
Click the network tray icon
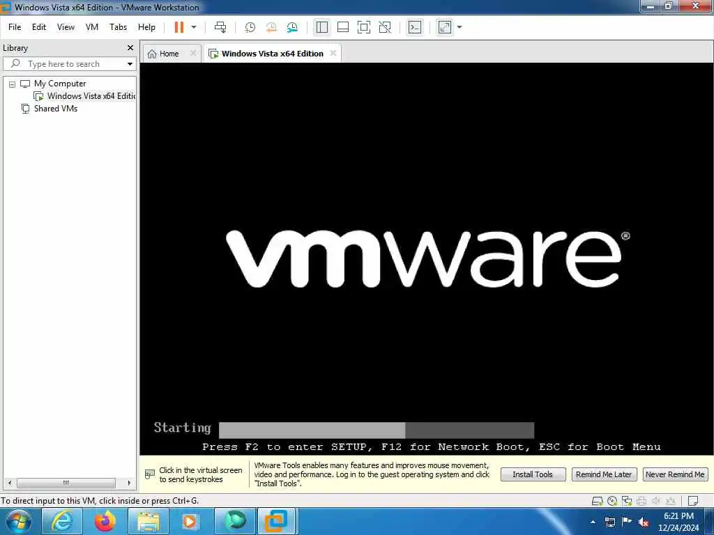click(x=610, y=522)
